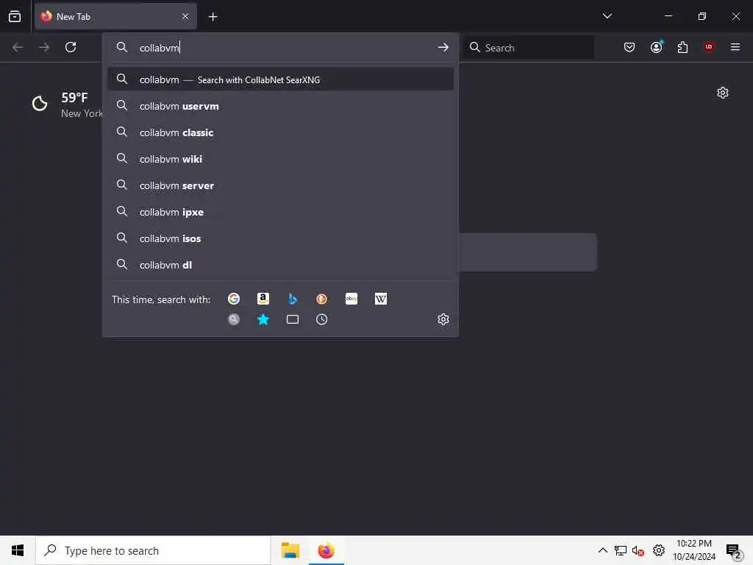Image resolution: width=753 pixels, height=565 pixels.
Task: Pick suggestion 'collabvm dl'
Action: pyautogui.click(x=280, y=265)
